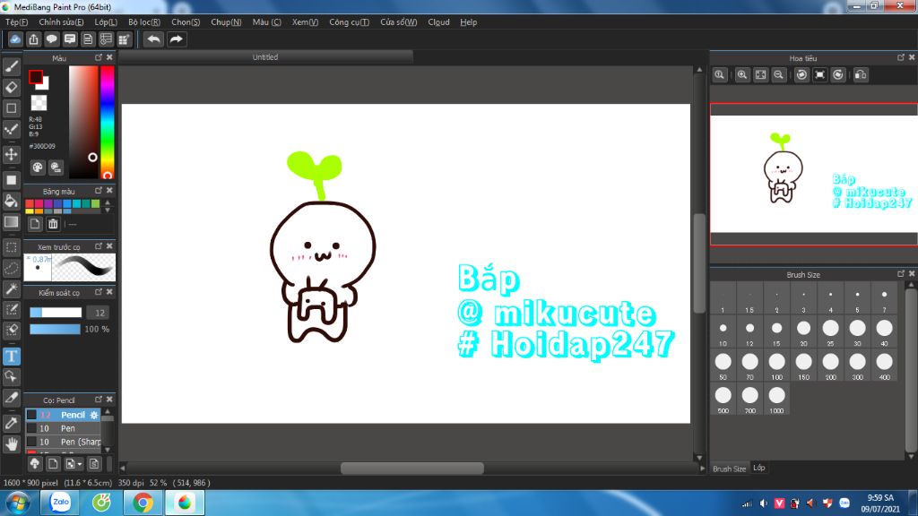Image resolution: width=918 pixels, height=516 pixels.
Task: Click the export/share icon in top toolbar
Action: [x=33, y=39]
